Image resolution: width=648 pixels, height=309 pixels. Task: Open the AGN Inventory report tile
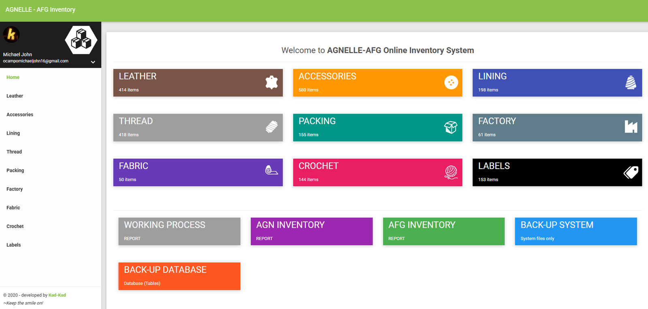[311, 231]
